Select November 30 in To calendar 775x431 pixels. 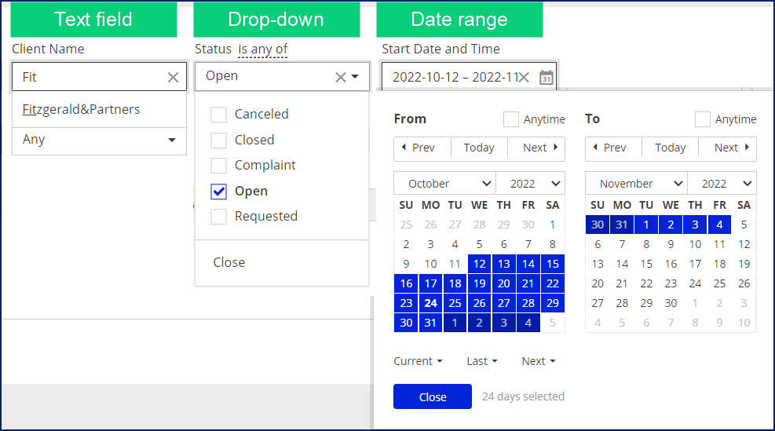[671, 303]
